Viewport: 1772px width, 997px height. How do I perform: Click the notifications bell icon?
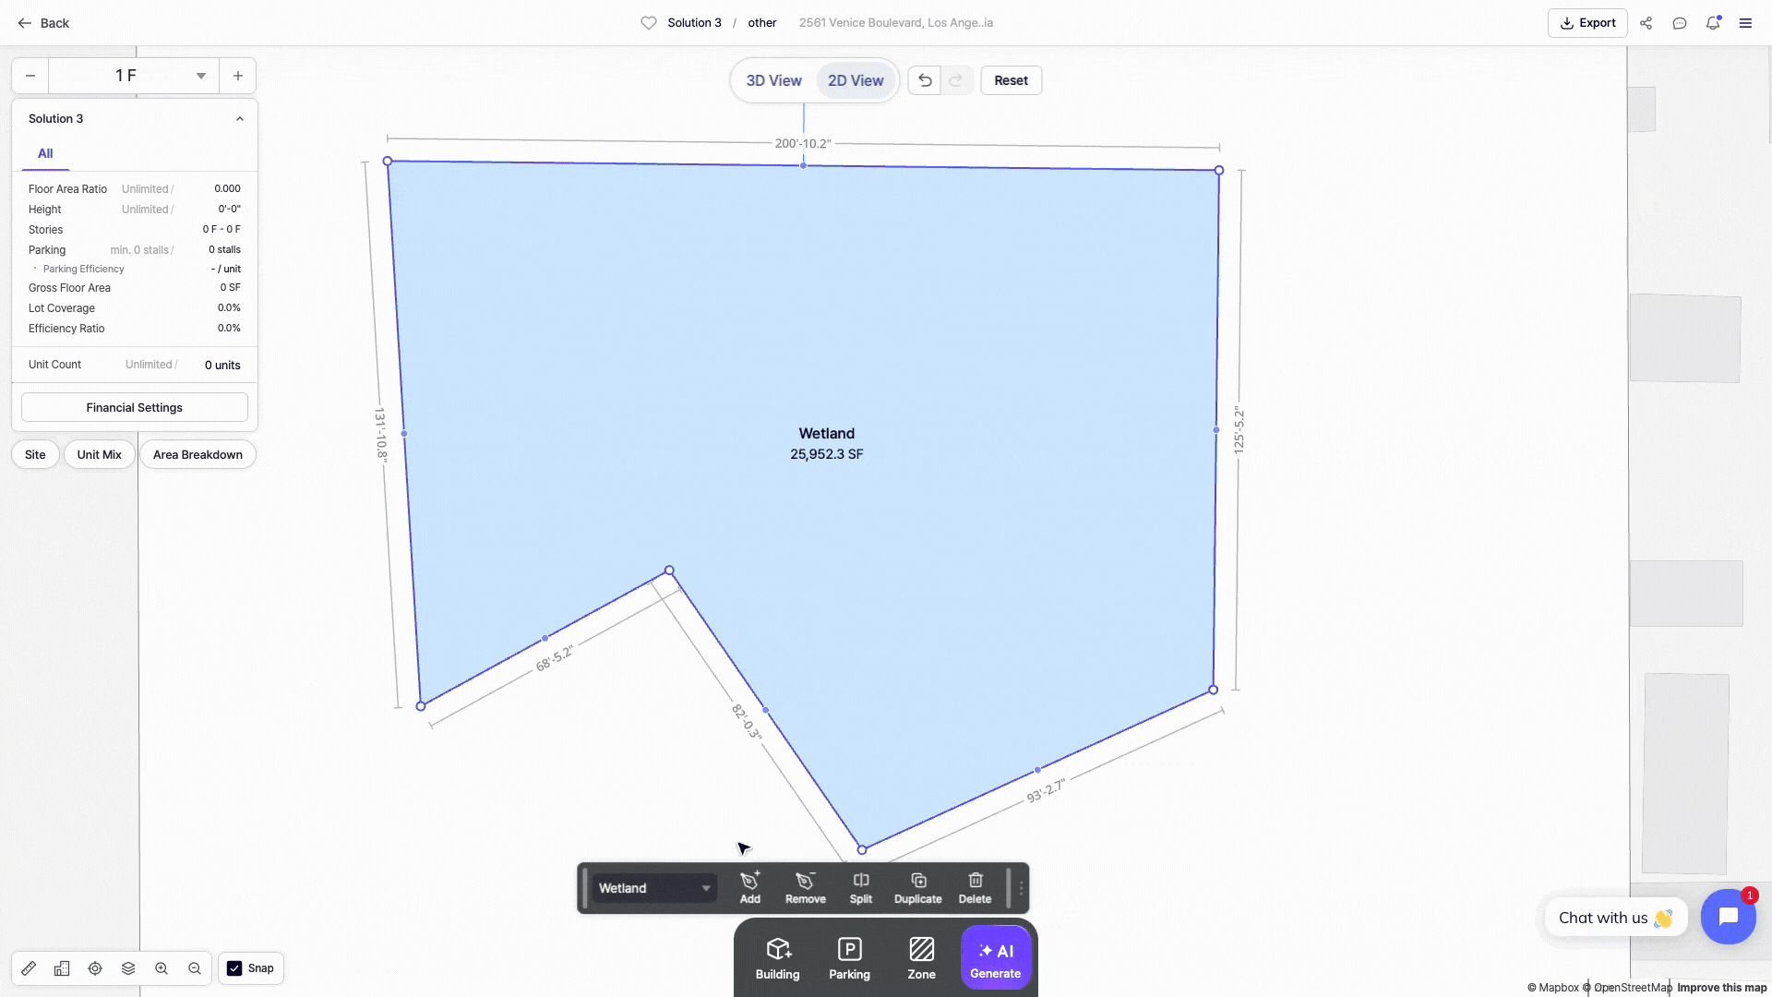pos(1712,23)
